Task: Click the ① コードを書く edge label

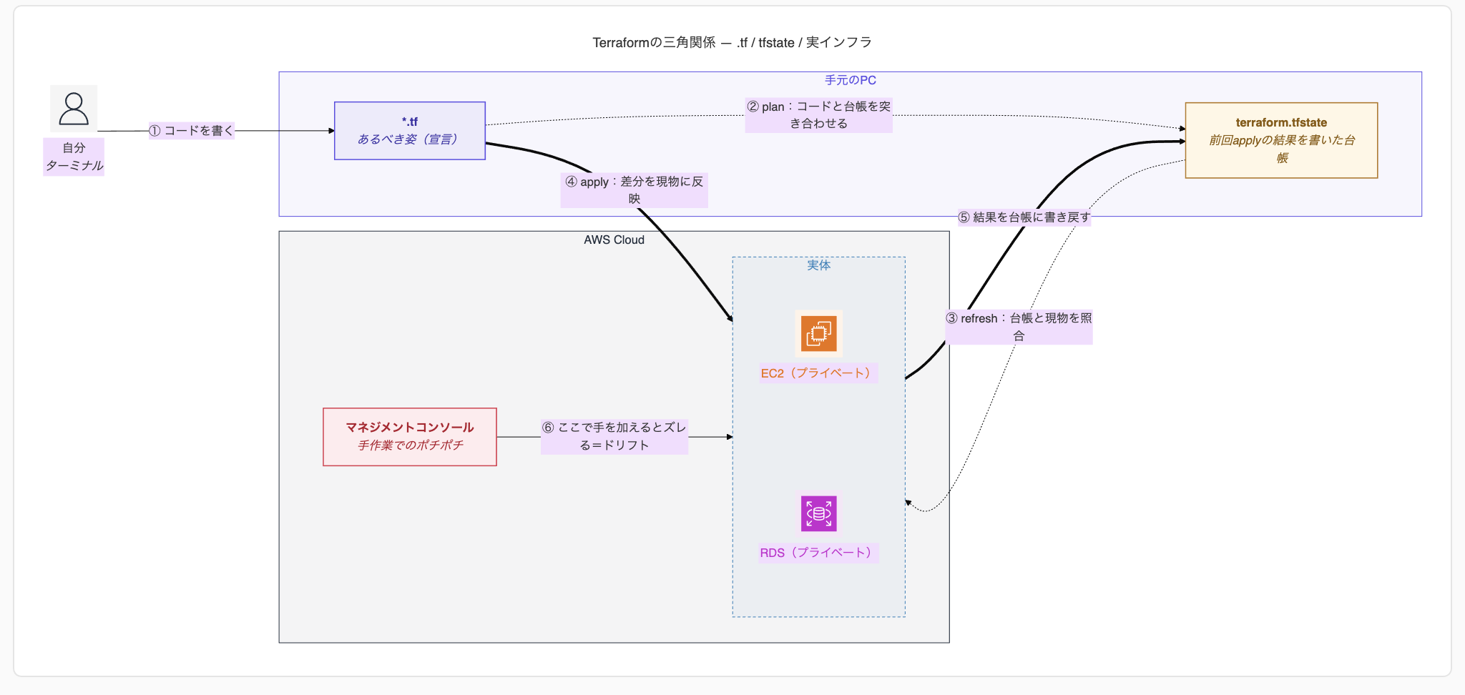Action: [191, 131]
